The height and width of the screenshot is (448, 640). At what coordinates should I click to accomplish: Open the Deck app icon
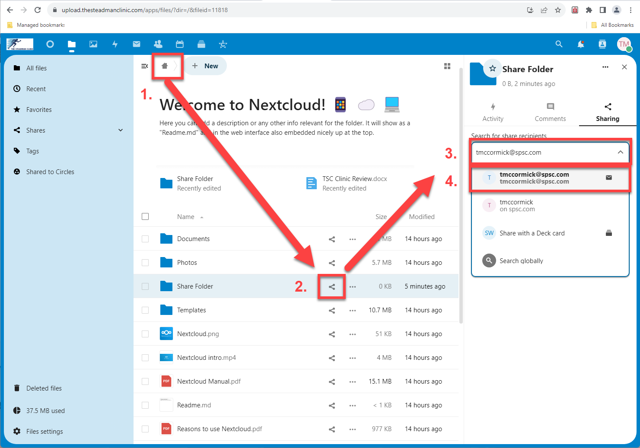tap(201, 44)
